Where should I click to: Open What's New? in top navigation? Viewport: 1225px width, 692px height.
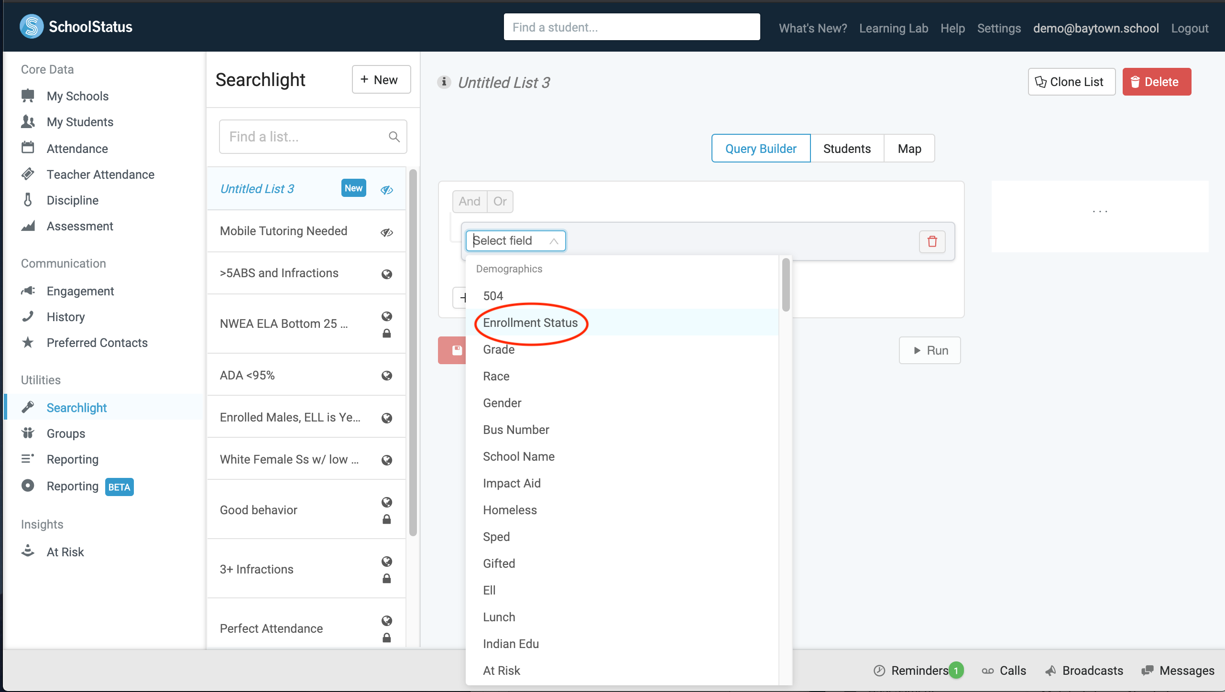(812, 28)
